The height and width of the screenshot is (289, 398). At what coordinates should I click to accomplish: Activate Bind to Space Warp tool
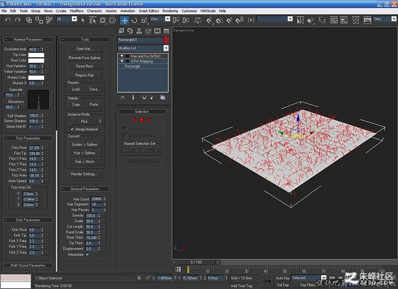[x=49, y=20]
